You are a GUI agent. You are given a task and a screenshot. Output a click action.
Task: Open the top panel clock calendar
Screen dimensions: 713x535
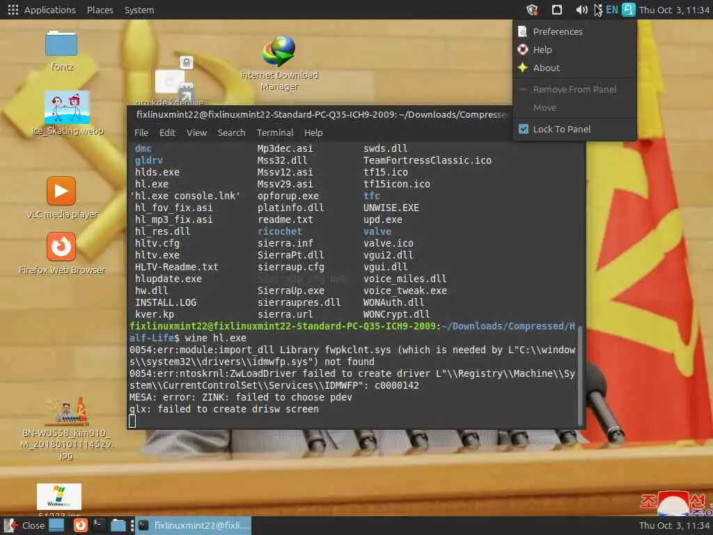tap(674, 10)
